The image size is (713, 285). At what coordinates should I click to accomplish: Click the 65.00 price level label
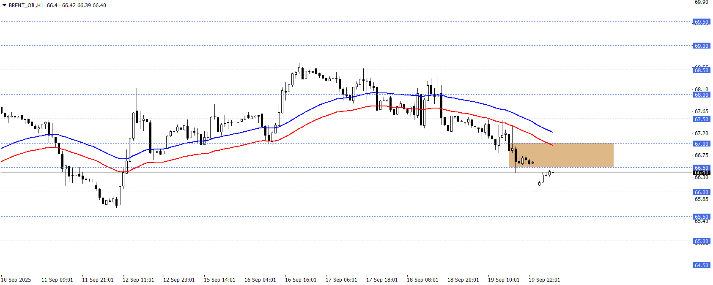(701, 241)
